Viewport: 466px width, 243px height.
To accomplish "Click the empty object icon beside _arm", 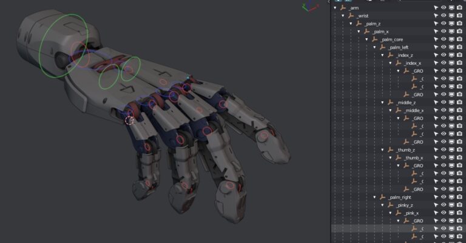I will point(343,8).
